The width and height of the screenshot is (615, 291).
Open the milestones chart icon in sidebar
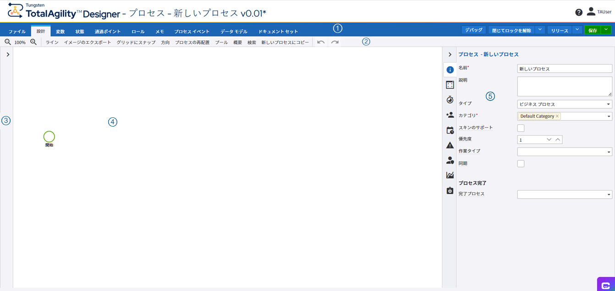450,175
